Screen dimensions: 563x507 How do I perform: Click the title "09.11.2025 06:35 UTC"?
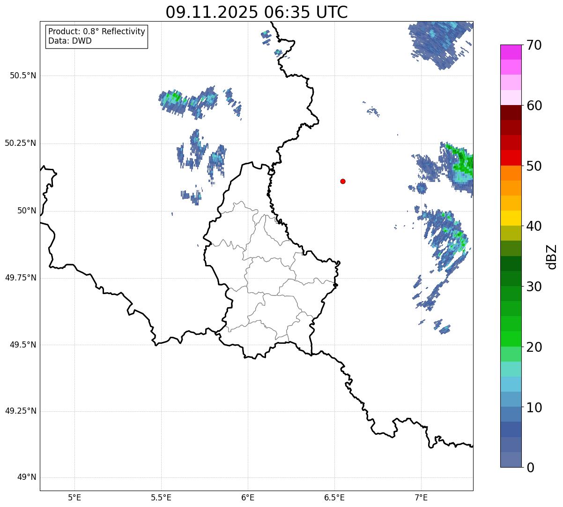(257, 12)
